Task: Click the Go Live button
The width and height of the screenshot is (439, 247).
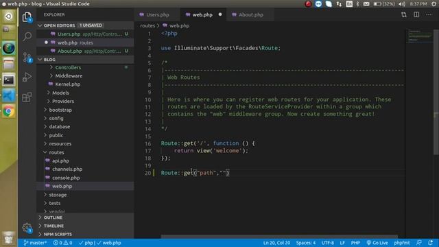Action: (x=377, y=243)
